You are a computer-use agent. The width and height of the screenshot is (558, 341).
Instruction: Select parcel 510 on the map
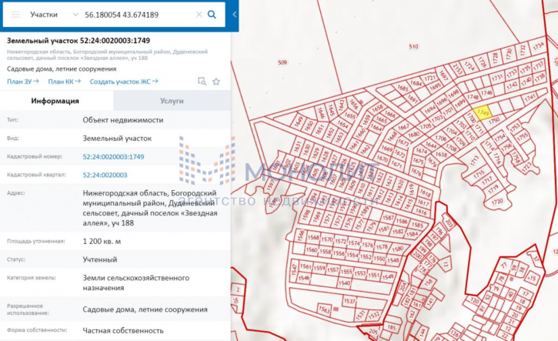(413, 47)
